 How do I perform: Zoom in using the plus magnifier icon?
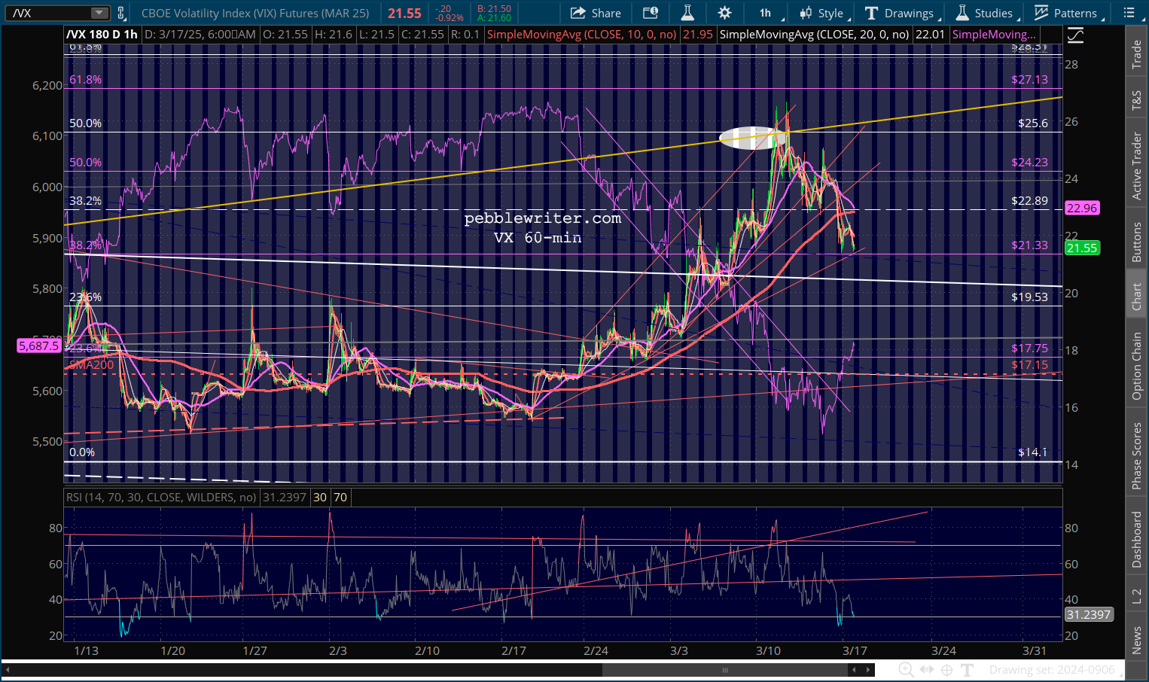[906, 669]
